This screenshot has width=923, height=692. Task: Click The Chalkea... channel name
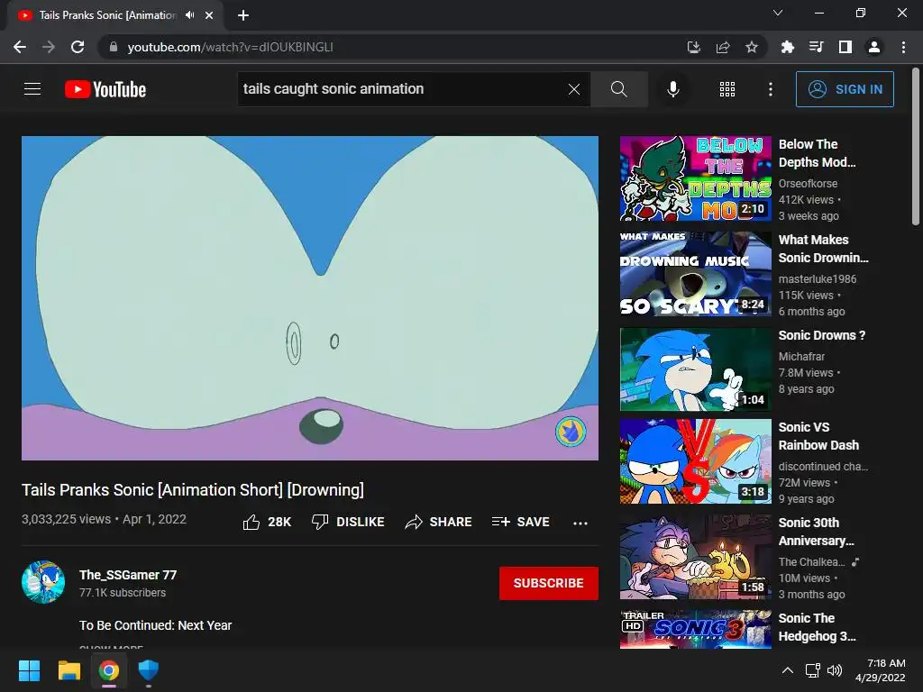(x=811, y=562)
